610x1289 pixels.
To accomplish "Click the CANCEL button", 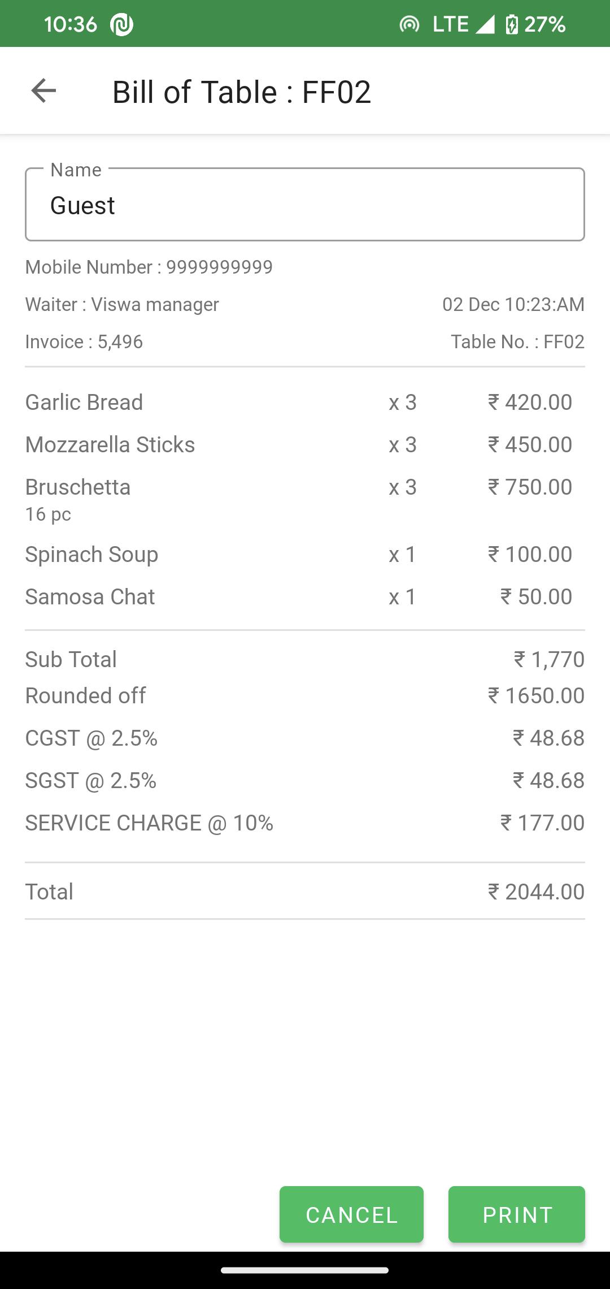I will [351, 1214].
